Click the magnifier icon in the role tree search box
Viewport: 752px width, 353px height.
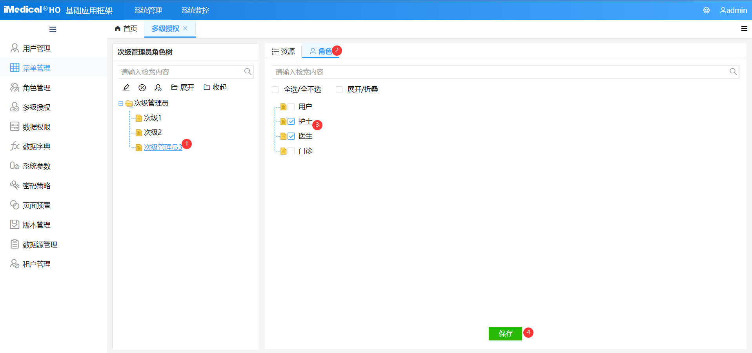pyautogui.click(x=248, y=72)
